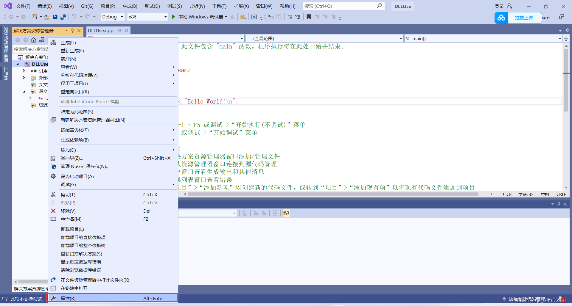Toggle word wrap in the output panel

pos(286,213)
